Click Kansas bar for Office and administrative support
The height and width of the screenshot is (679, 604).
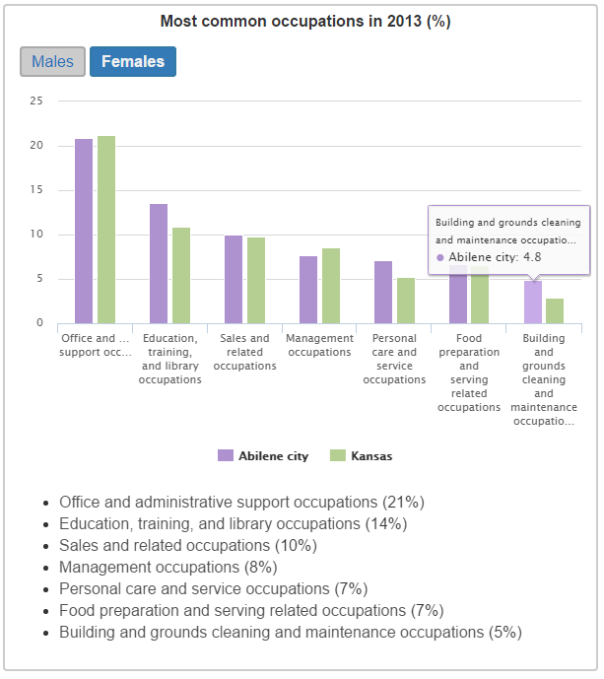tap(106, 230)
